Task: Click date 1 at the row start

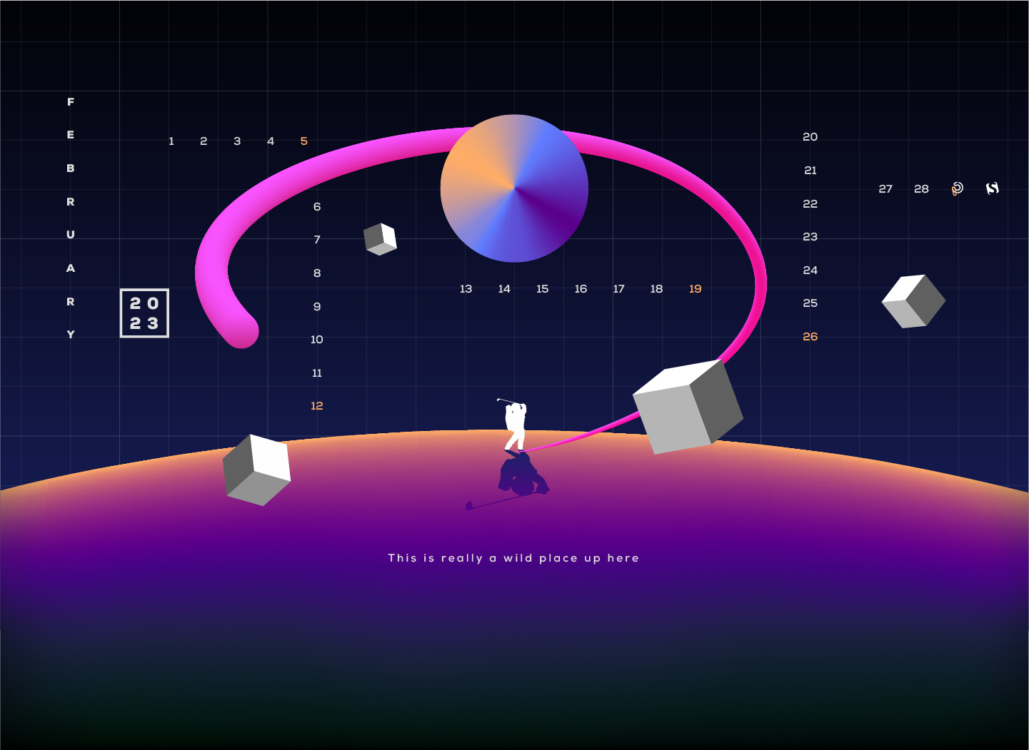Action: click(171, 141)
